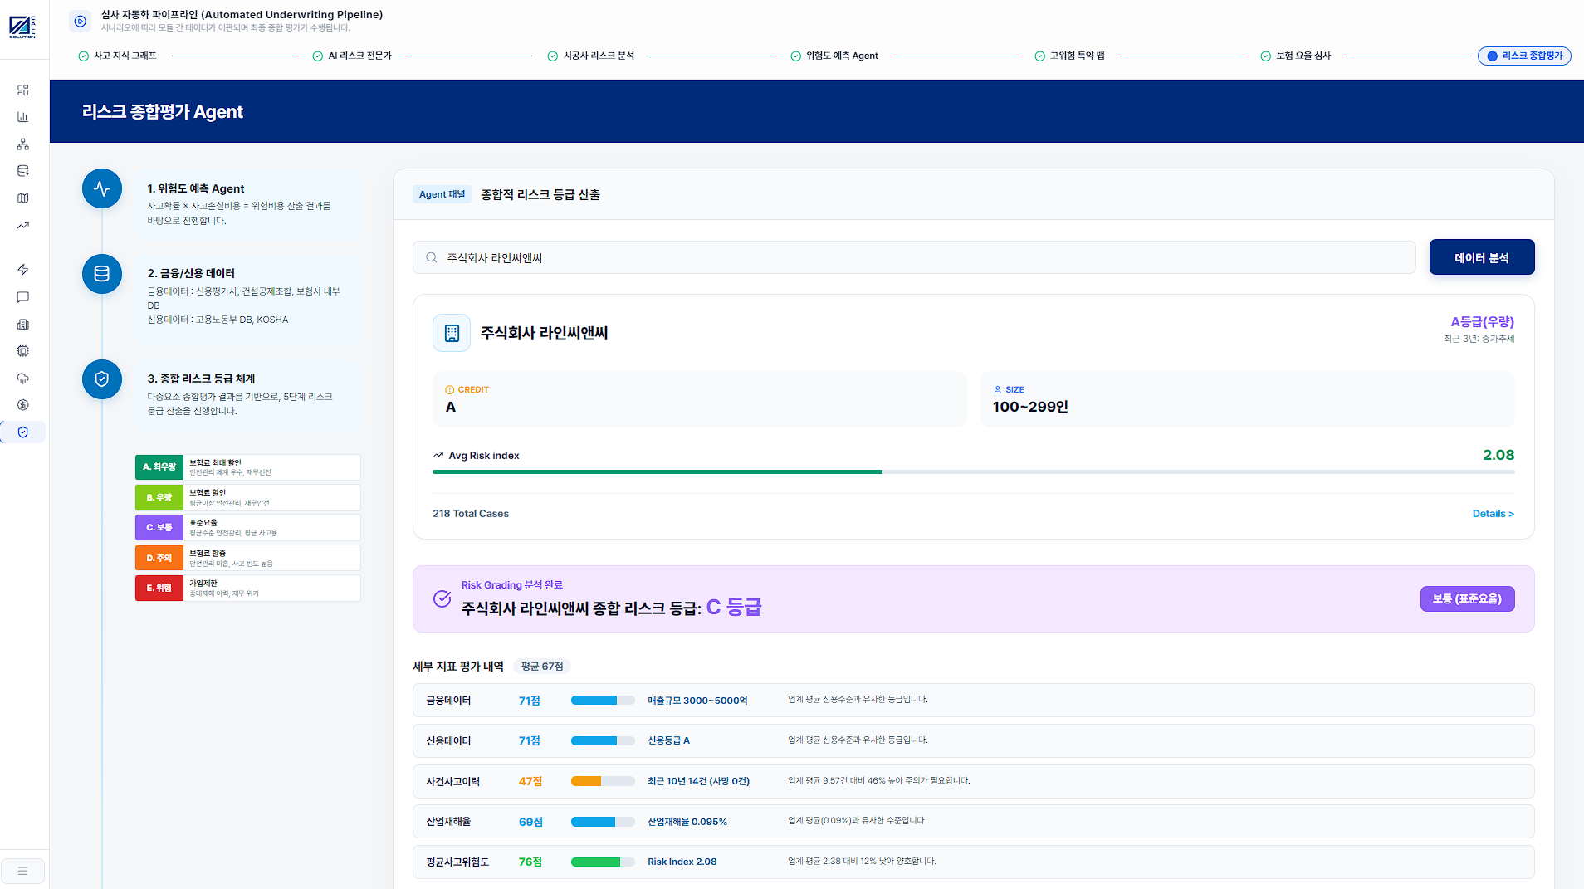Screen dimensions: 1584x889
Task: Click the Agent 패널 tag
Action: point(442,194)
